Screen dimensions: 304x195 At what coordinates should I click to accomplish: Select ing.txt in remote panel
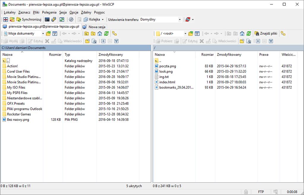point(164,77)
